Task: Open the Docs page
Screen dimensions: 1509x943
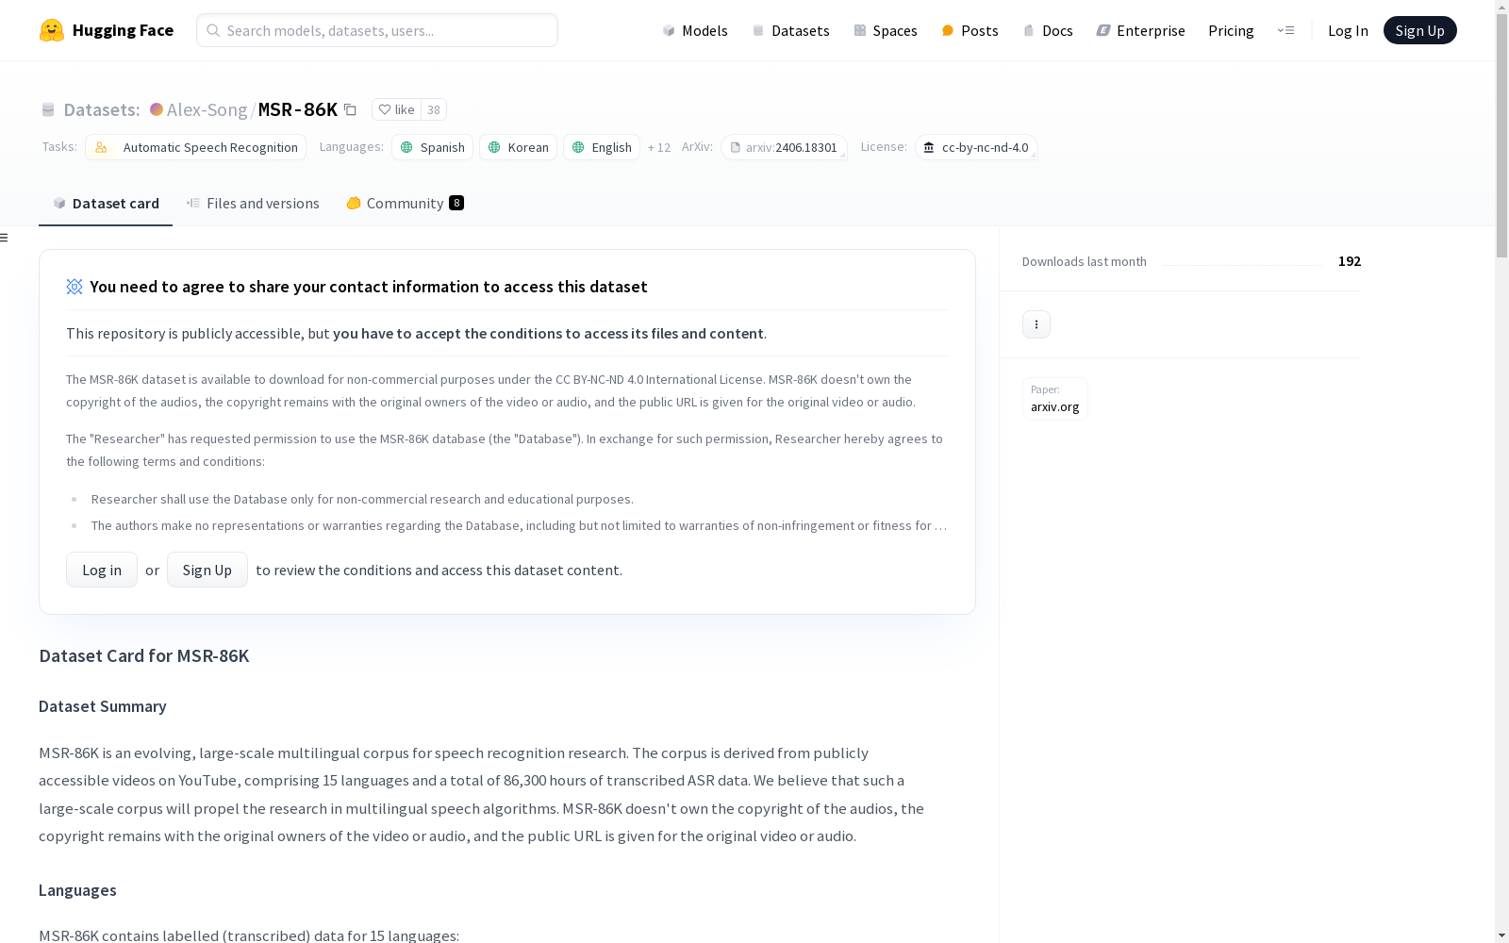Action: tap(1048, 30)
